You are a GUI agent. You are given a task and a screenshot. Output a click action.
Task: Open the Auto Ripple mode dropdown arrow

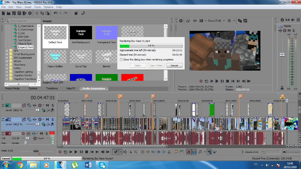(205, 152)
